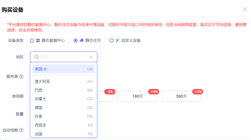Click the -12% discount badge
The height and width of the screenshot is (140, 251).
pos(198,92)
